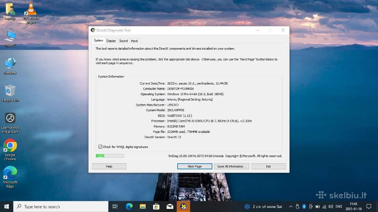Click Learn about this picture icon
The height and width of the screenshot is (212, 378).
[10, 123]
